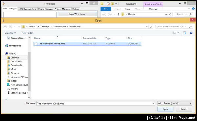The width and height of the screenshot is (197, 121).
Task: Sort by Date modified column
Action: pos(90,38)
